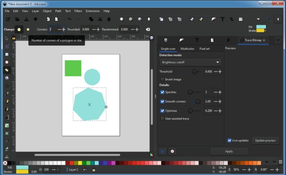
Task: Zoom to fit drawing icon
Action: pos(131,19)
